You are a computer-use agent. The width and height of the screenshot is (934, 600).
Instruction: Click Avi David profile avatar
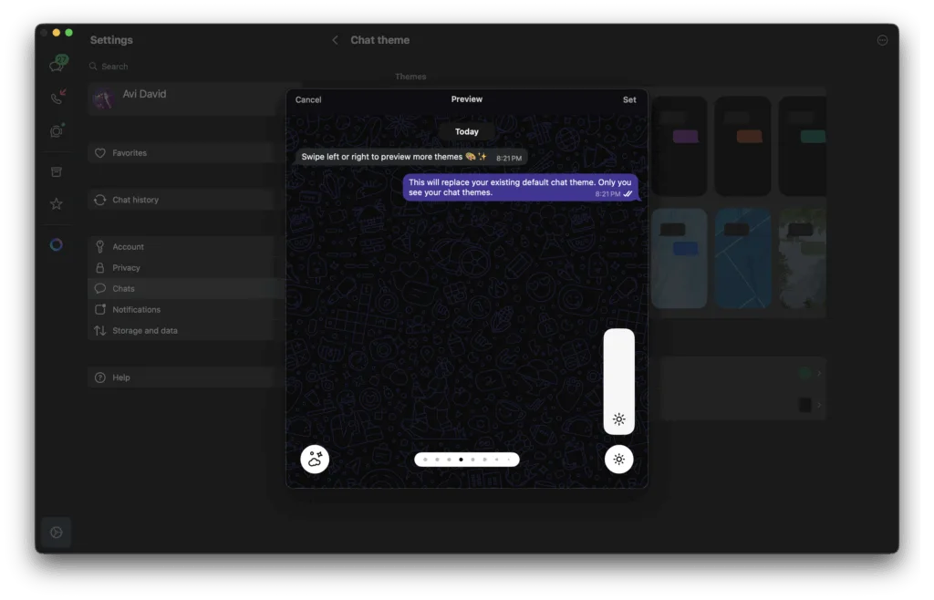[104, 98]
